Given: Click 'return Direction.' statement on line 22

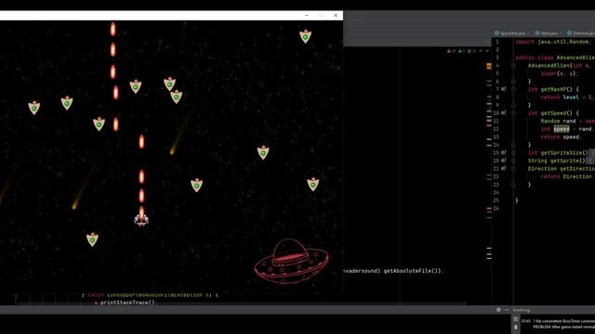Looking at the screenshot, I should tap(567, 176).
